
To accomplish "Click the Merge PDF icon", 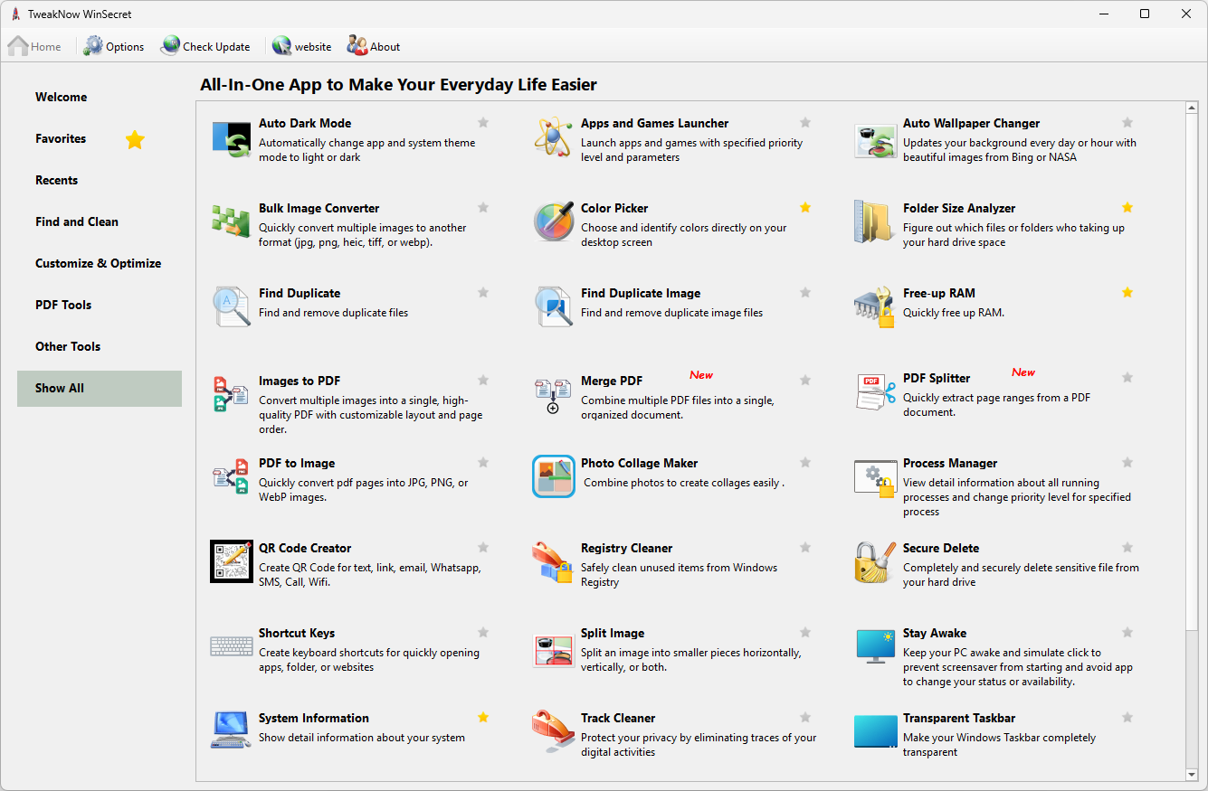I will 553,396.
